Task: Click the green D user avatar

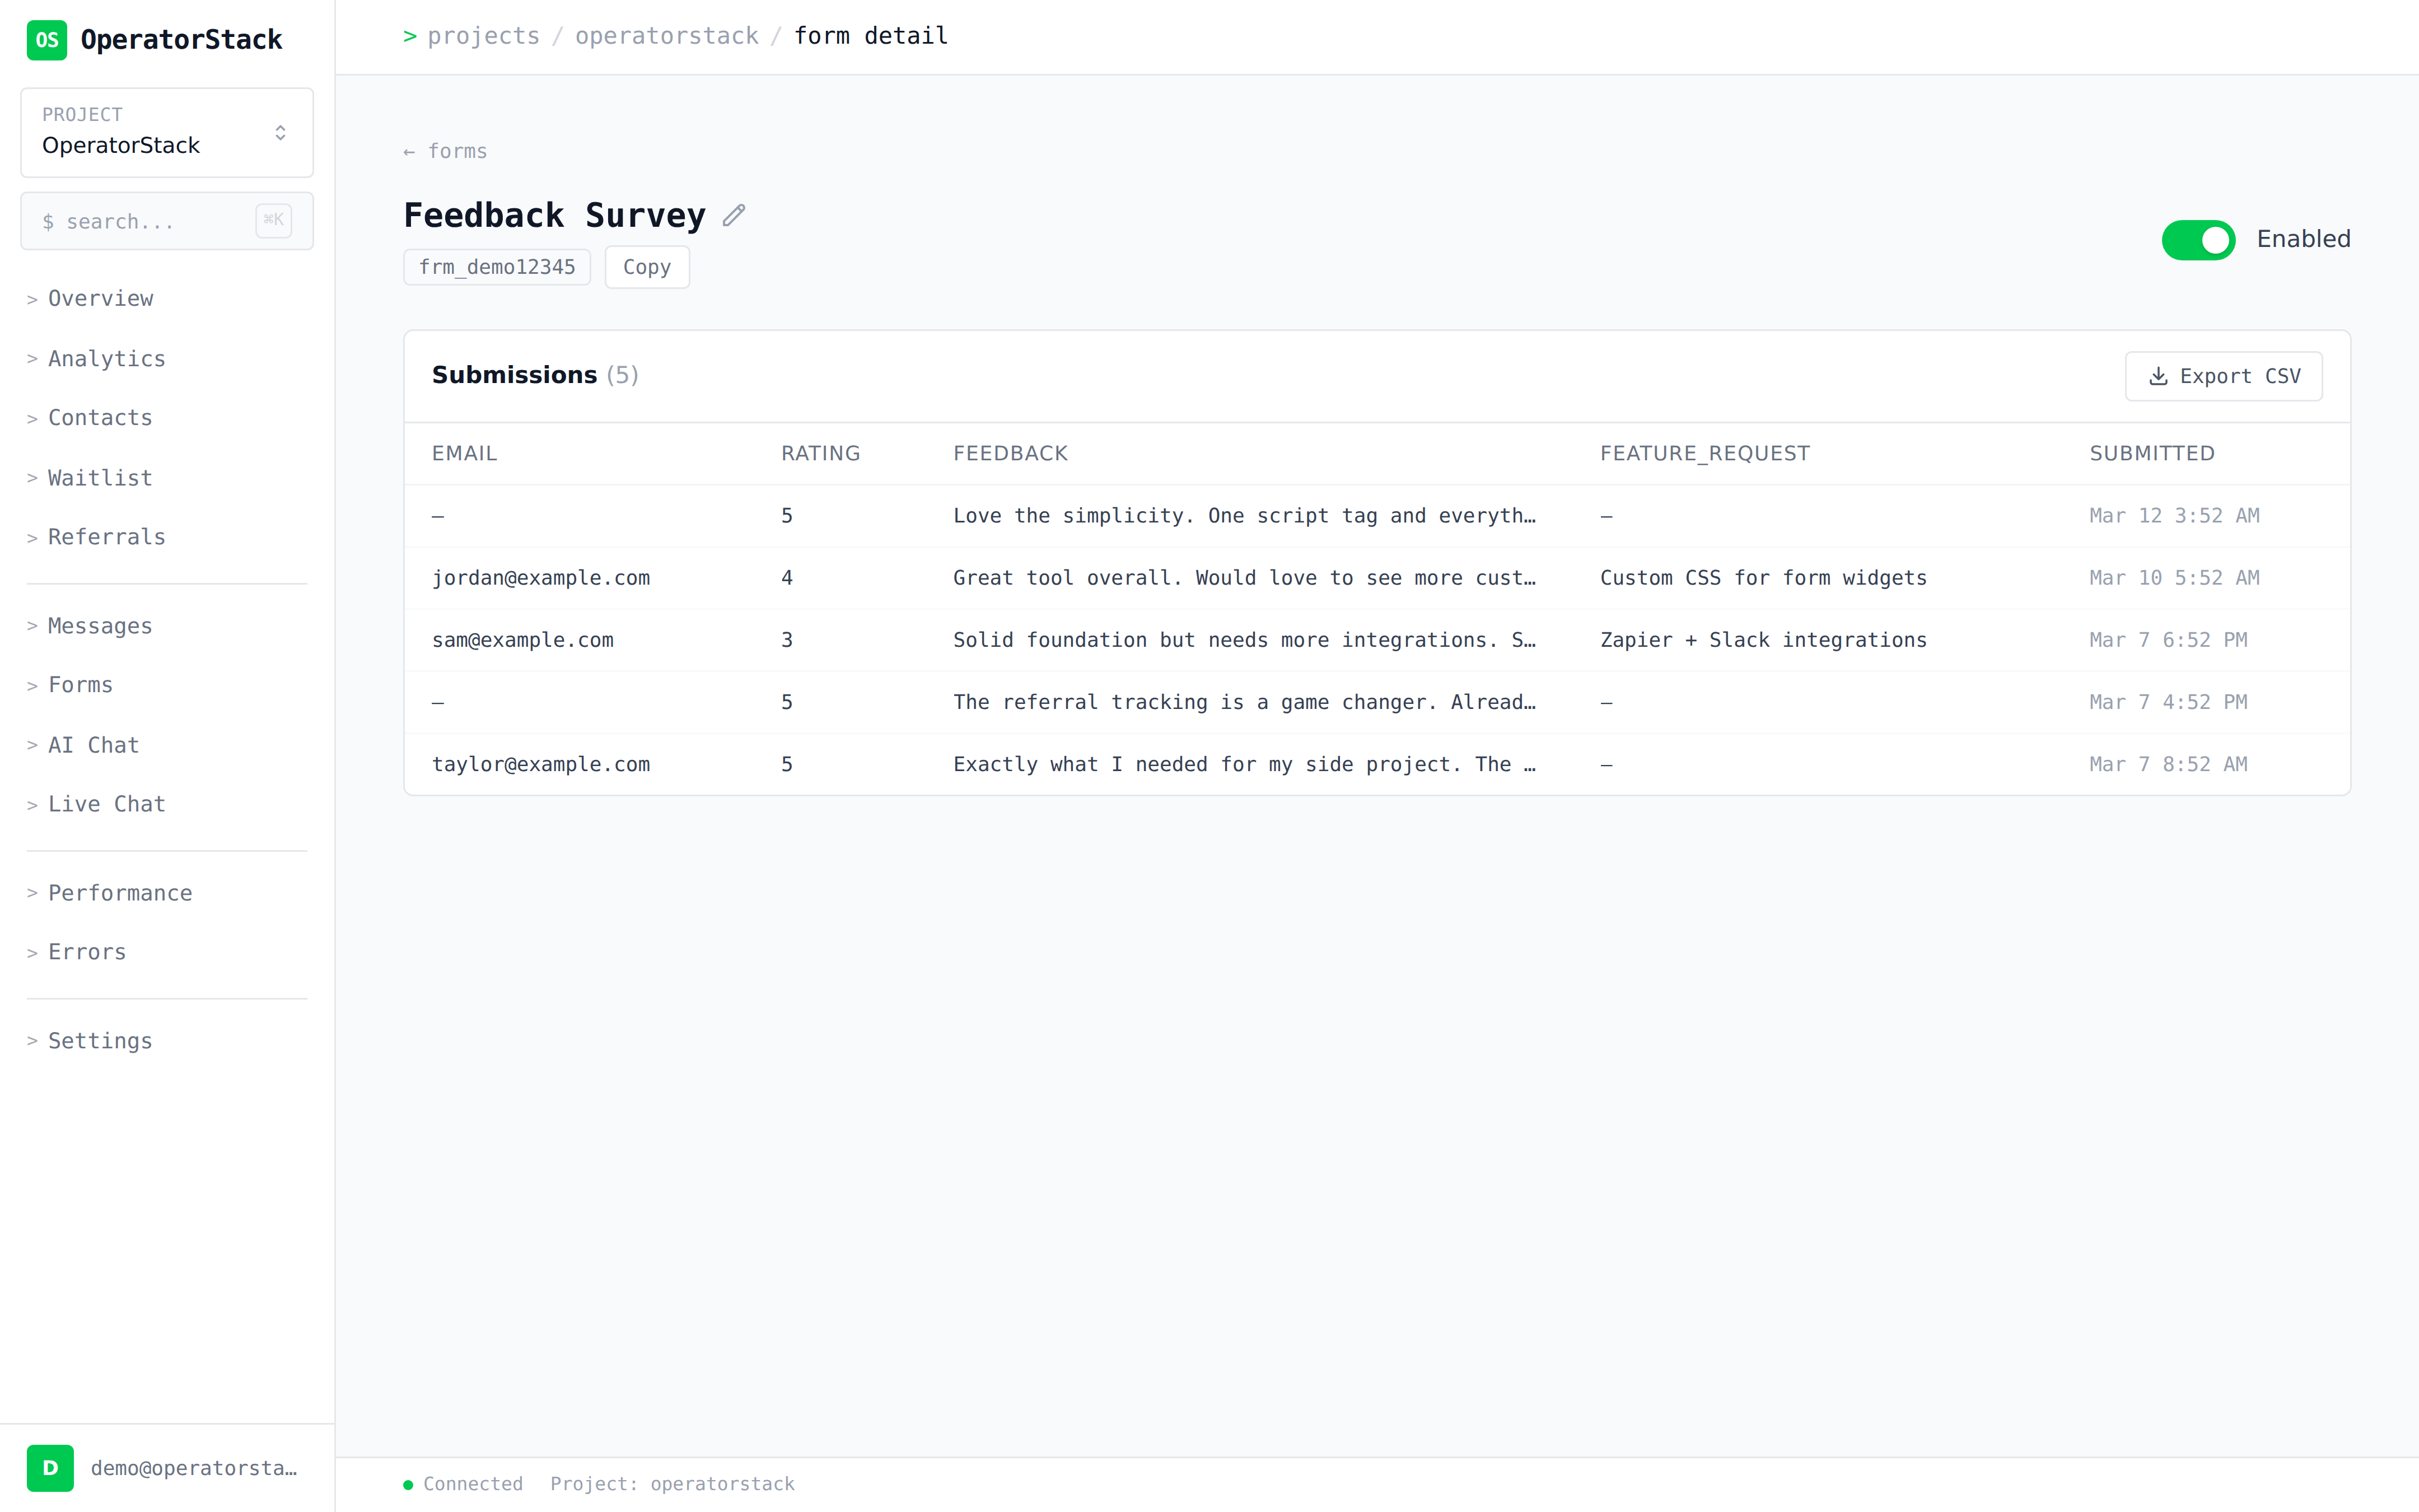Action: 50,1467
